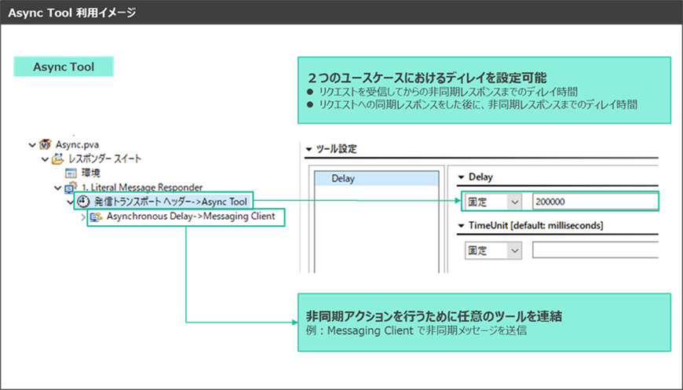The height and width of the screenshot is (390, 683).
Task: Collapse the レスポンダー スイート node
Action: [x=45, y=159]
